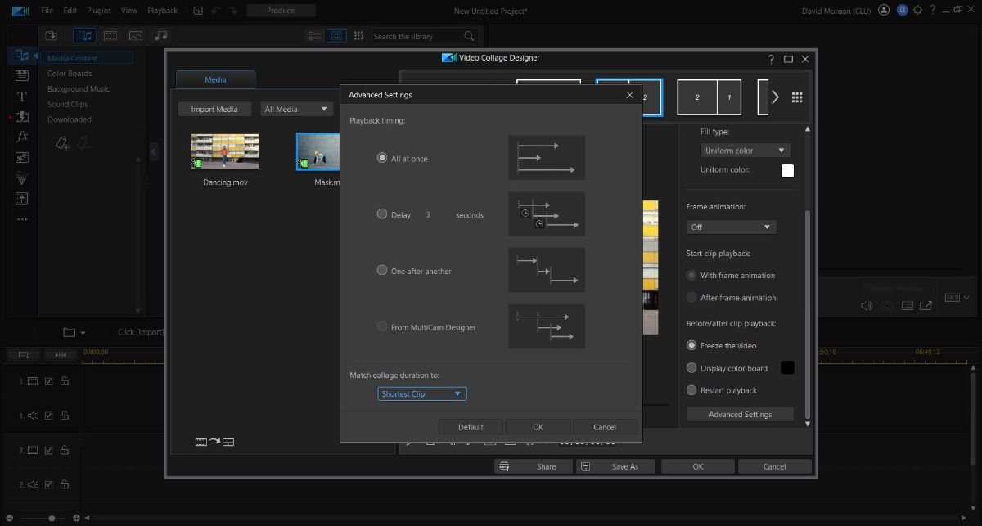Viewport: 982px width, 526px height.
Task: Switch to the Media tab in Collage Designer
Action: coord(215,79)
